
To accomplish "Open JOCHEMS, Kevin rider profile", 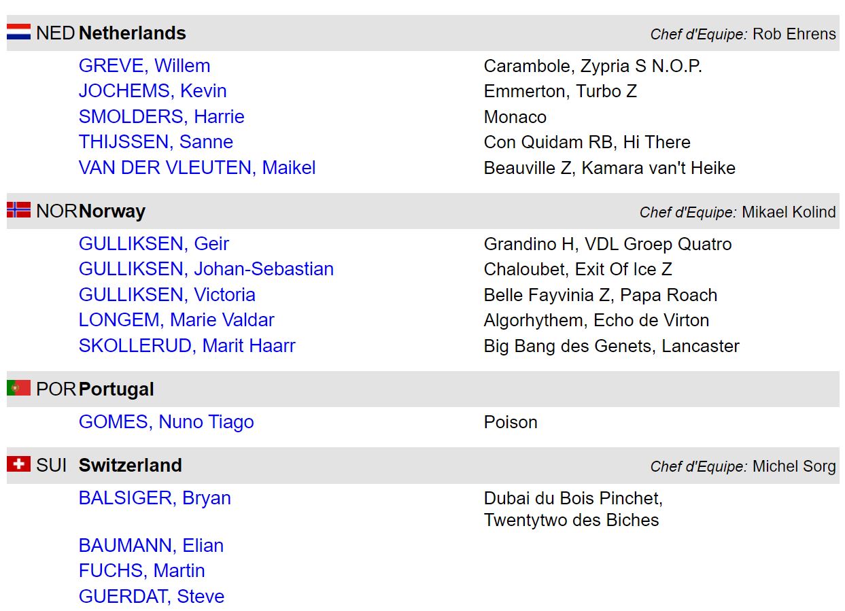I will (x=152, y=91).
